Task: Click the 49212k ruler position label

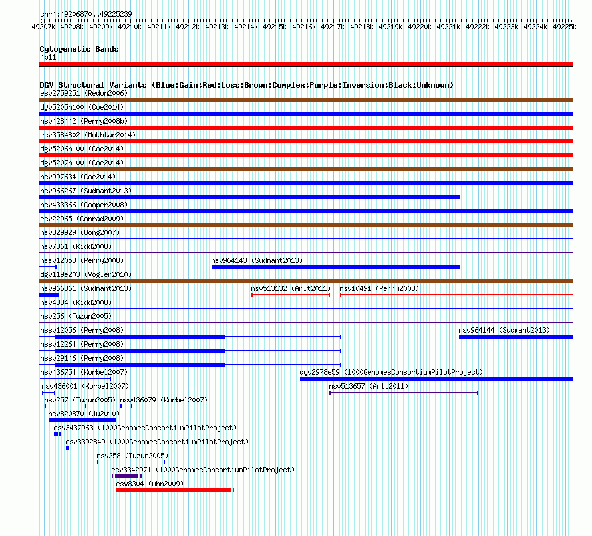Action: (x=188, y=27)
